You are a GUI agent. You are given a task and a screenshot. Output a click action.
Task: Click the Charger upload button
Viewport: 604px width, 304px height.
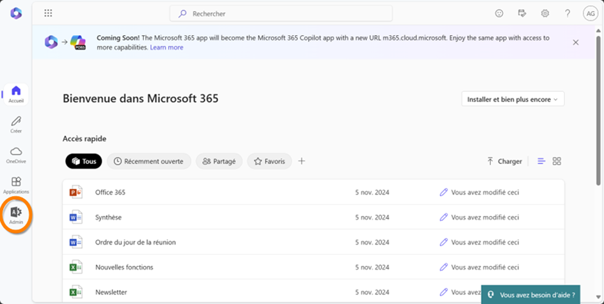(504, 162)
